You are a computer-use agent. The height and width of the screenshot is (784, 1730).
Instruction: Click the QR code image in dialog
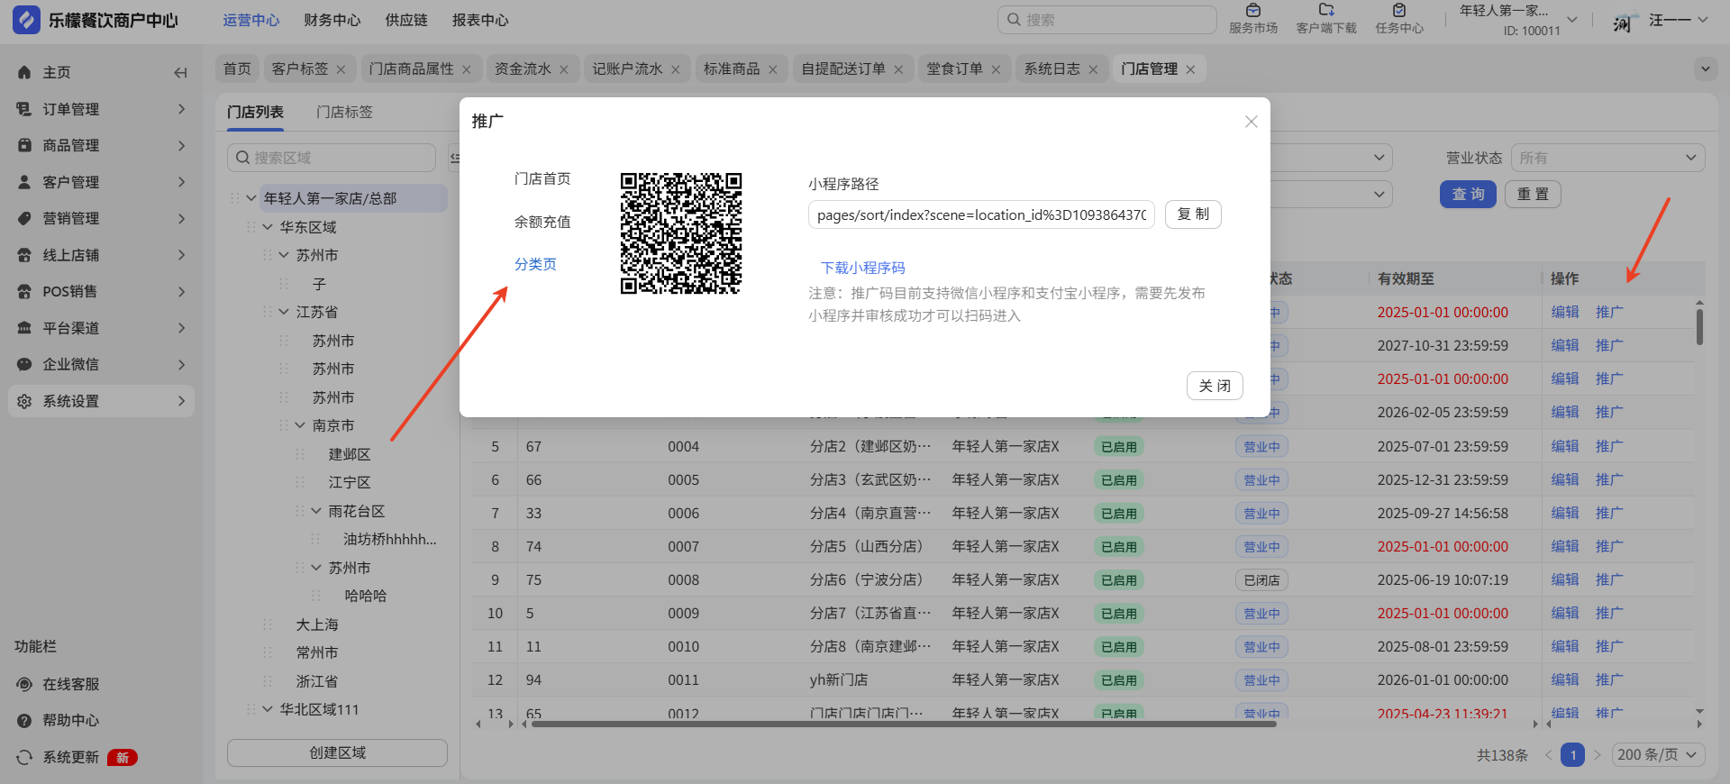pyautogui.click(x=681, y=233)
